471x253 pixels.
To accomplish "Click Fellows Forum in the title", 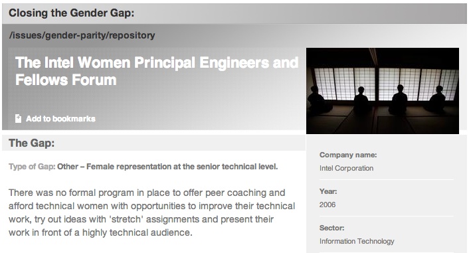I will coord(66,80).
